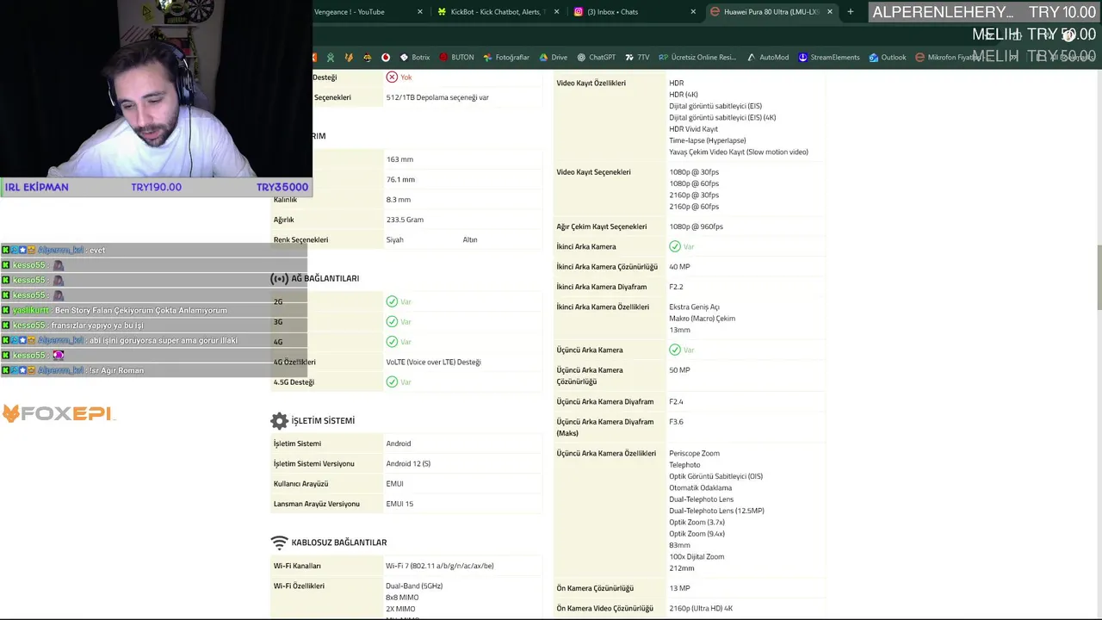Open the Ücretsiz Online Resi... bookmark
1102x620 pixels.
tap(697, 58)
